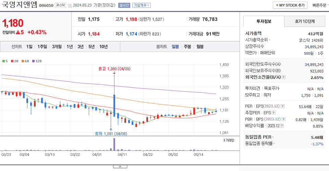Click the 코스닥 market badge

[x=60, y=5]
